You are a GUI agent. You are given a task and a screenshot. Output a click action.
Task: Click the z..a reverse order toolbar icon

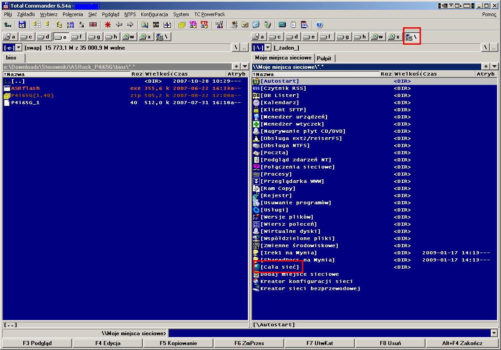click(82, 25)
